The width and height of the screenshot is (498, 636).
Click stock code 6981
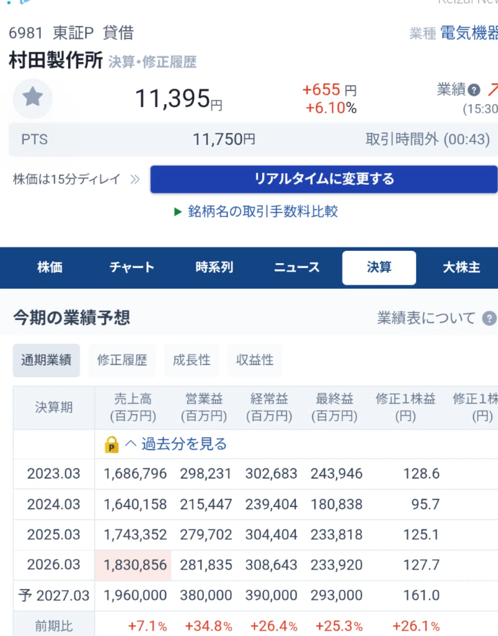point(26,33)
